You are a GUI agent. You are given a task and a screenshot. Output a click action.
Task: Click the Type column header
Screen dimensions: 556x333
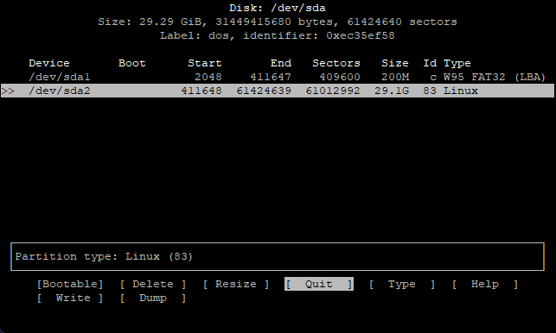click(x=457, y=63)
